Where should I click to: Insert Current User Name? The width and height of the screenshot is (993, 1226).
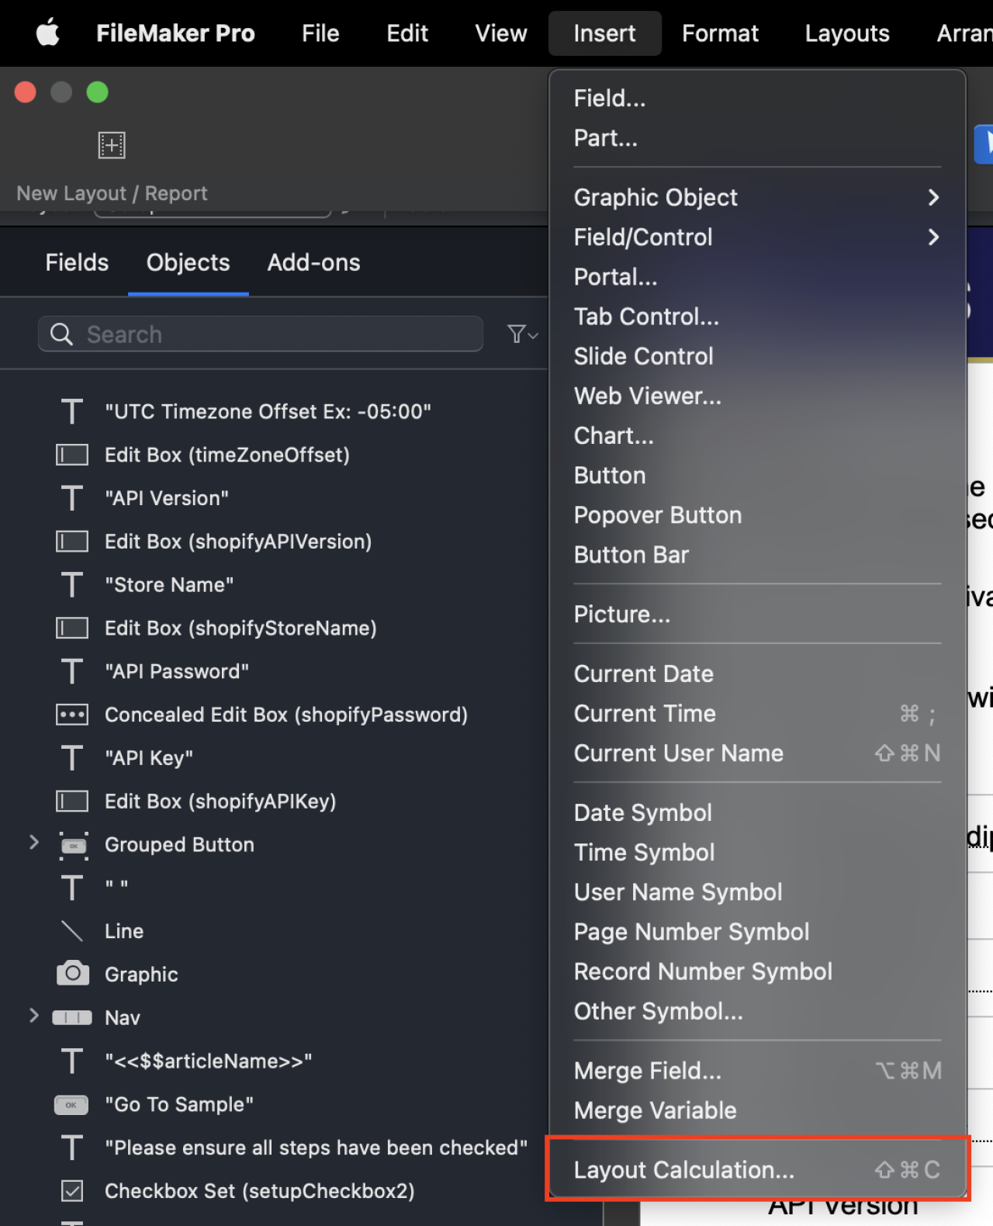[757, 753]
